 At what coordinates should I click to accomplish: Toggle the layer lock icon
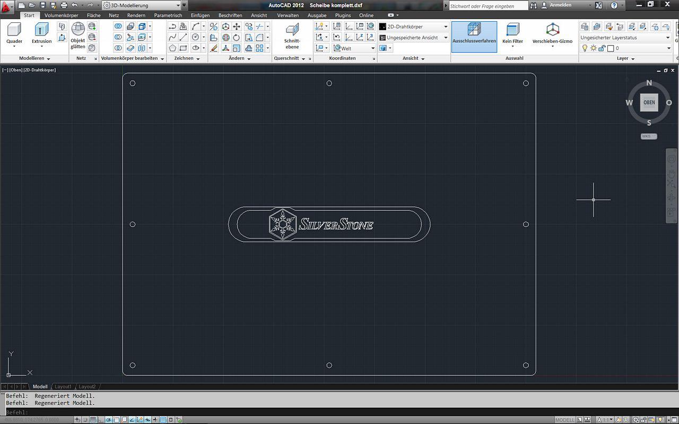(602, 48)
